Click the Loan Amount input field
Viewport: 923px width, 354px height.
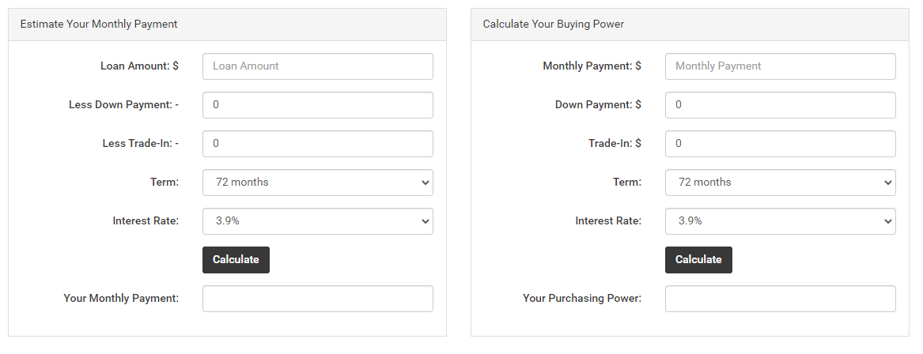[x=318, y=66]
